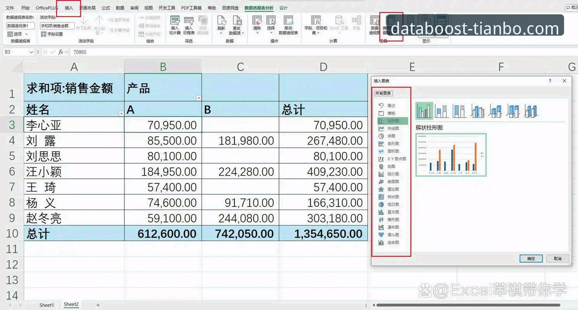Select 地图 chart category
This screenshot has width=578, height=310.
point(392,166)
